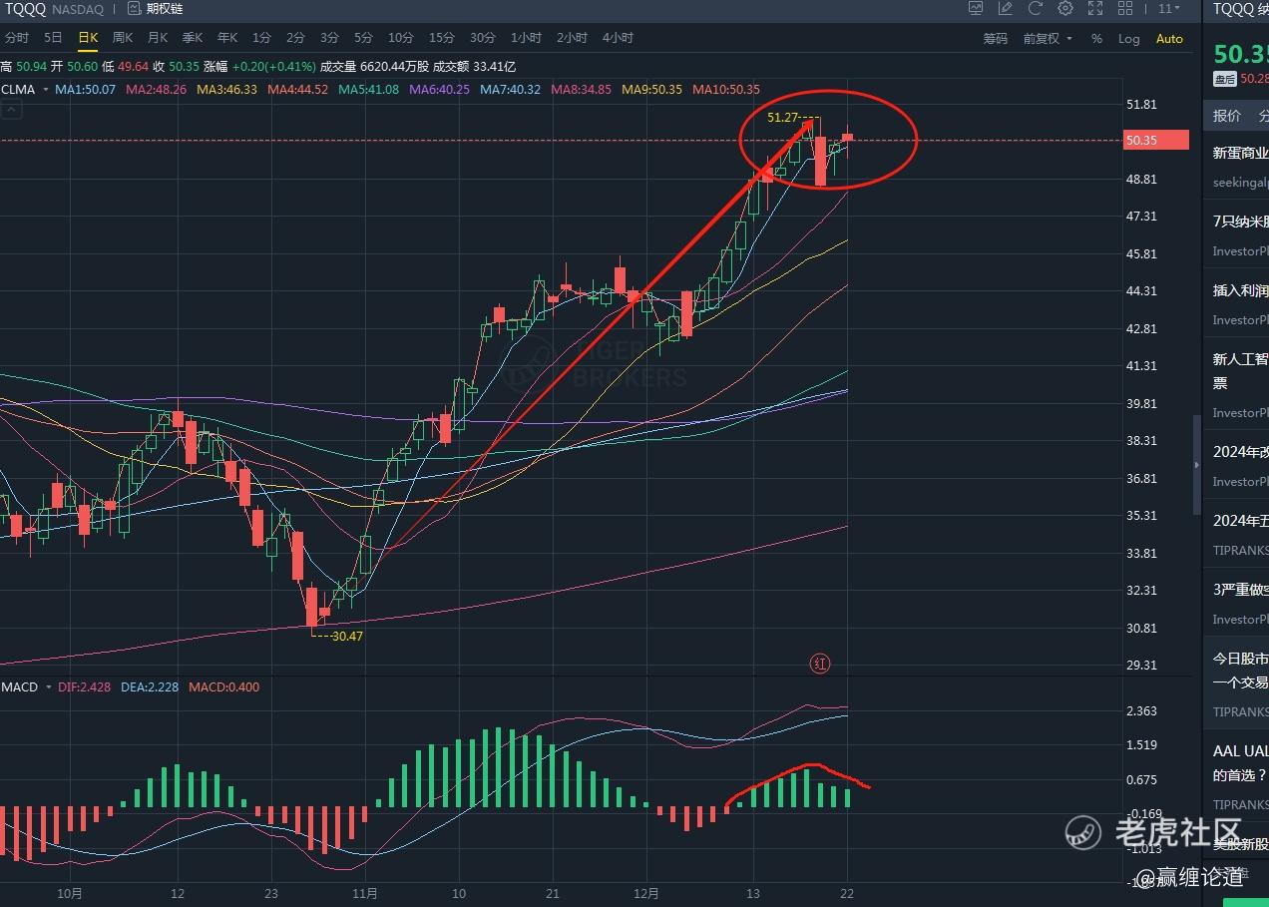Screen dimensions: 1269x907
Task: Open the 2024年五 news headline
Action: click(1240, 521)
